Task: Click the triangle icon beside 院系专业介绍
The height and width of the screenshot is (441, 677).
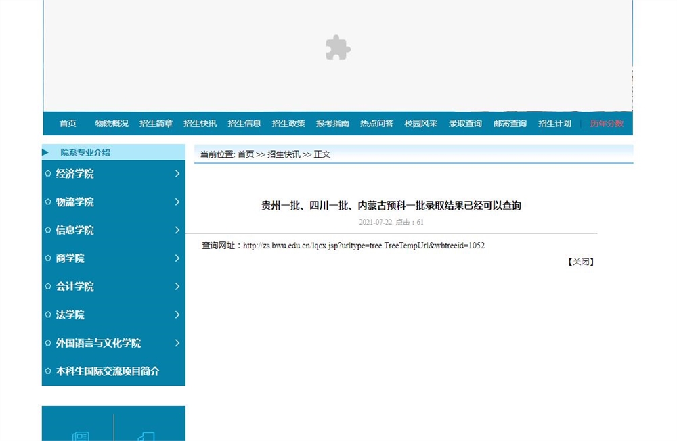Action: (45, 152)
